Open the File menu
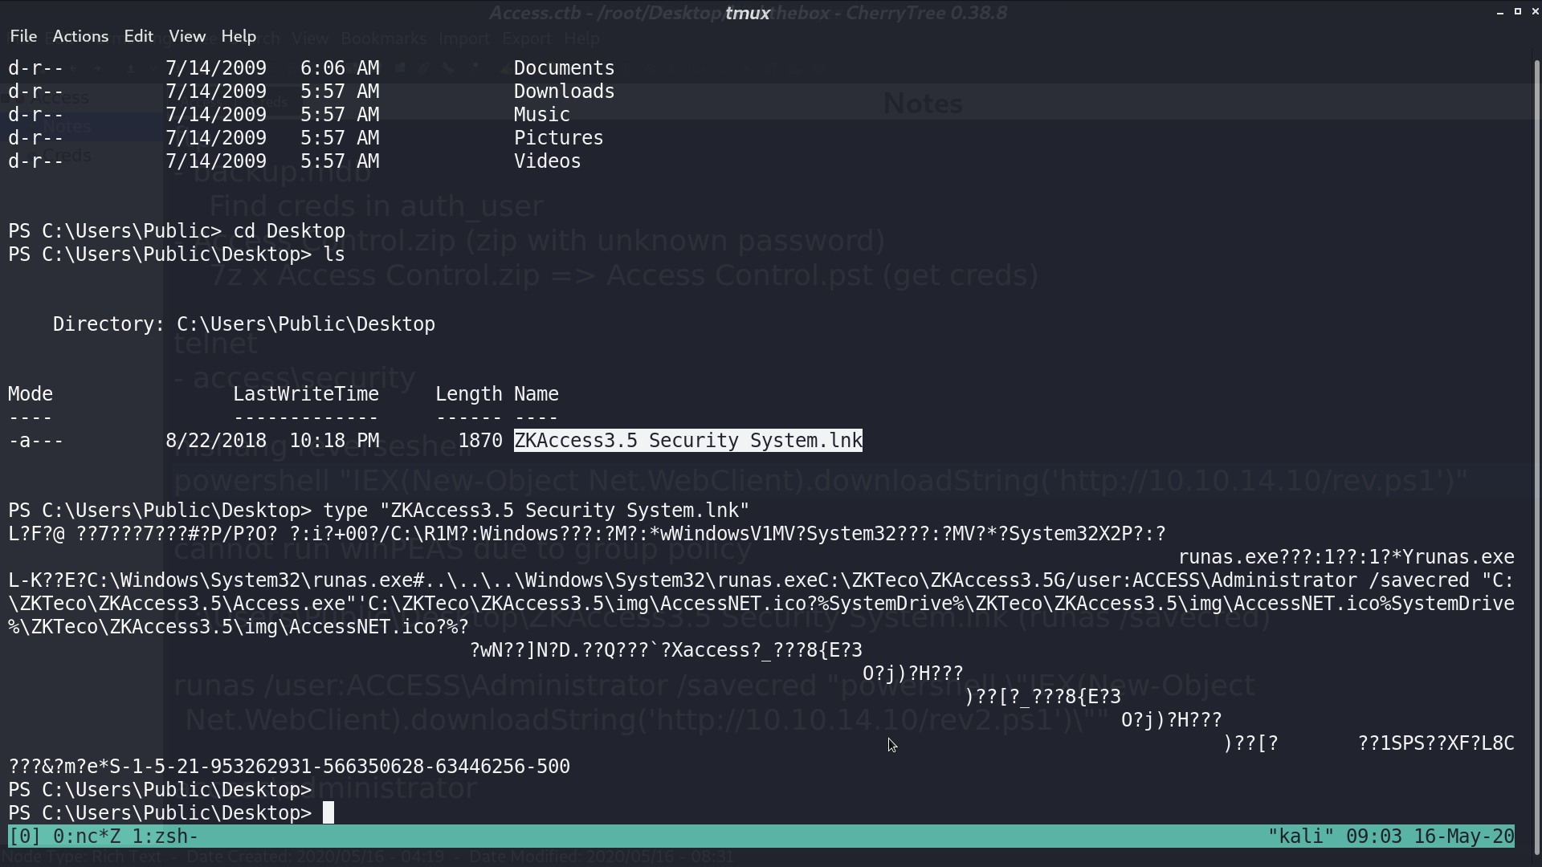This screenshot has height=867, width=1542. tap(23, 36)
